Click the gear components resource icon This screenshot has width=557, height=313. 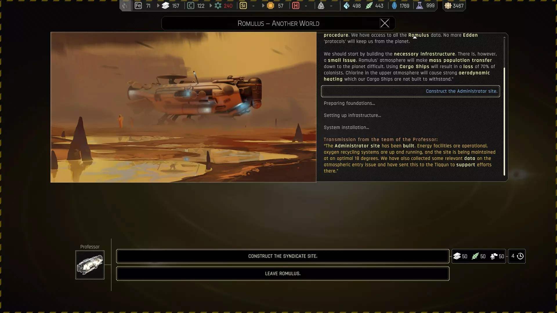(218, 6)
